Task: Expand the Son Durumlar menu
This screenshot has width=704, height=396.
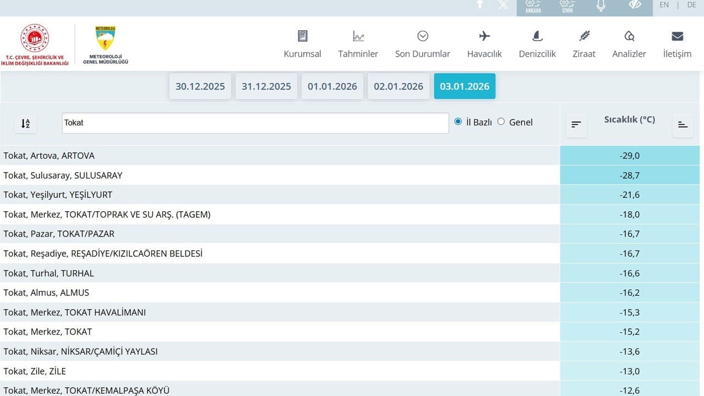Action: (422, 44)
